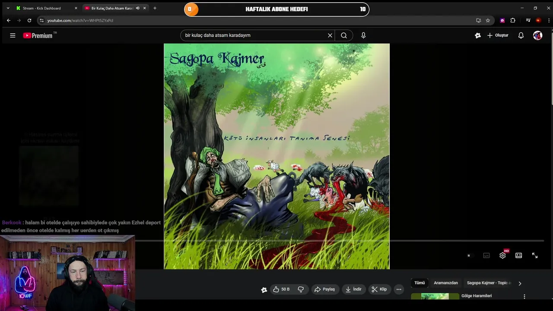553x311 pixels.
Task: Open player settings gear with HD badge
Action: [503, 255]
